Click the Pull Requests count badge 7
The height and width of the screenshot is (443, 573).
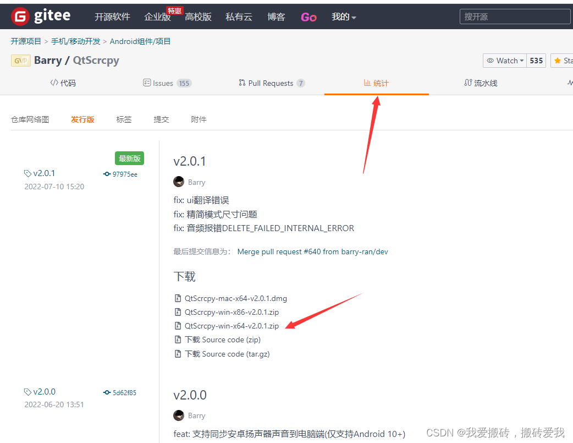click(x=301, y=84)
